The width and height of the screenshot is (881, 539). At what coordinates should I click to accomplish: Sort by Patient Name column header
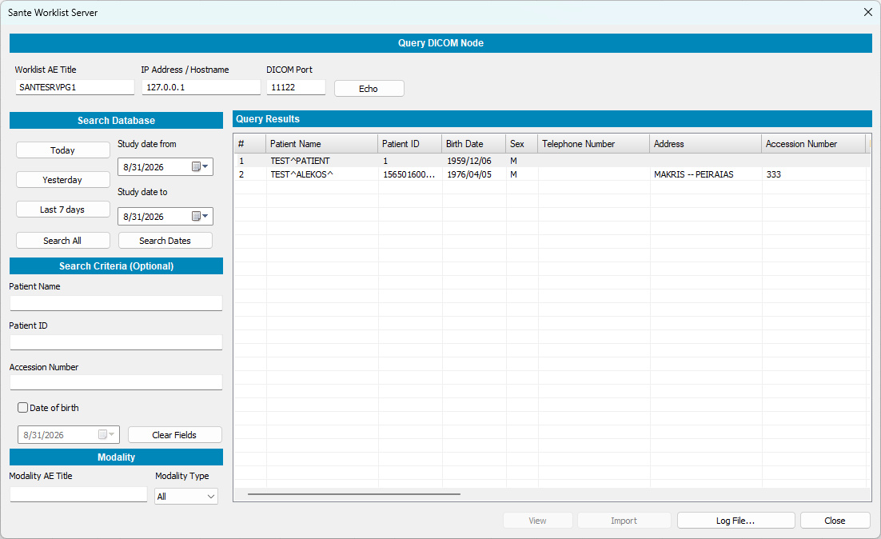click(x=322, y=144)
